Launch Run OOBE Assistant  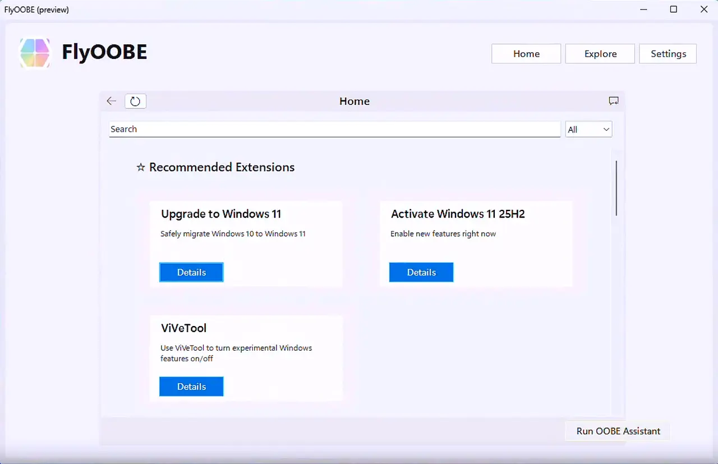[618, 431]
